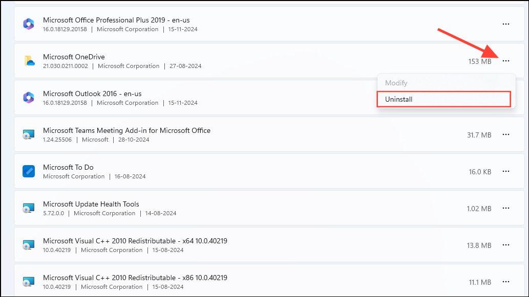Select the Microsoft OneDrive app name
Image resolution: width=529 pixels, height=297 pixels.
click(74, 57)
